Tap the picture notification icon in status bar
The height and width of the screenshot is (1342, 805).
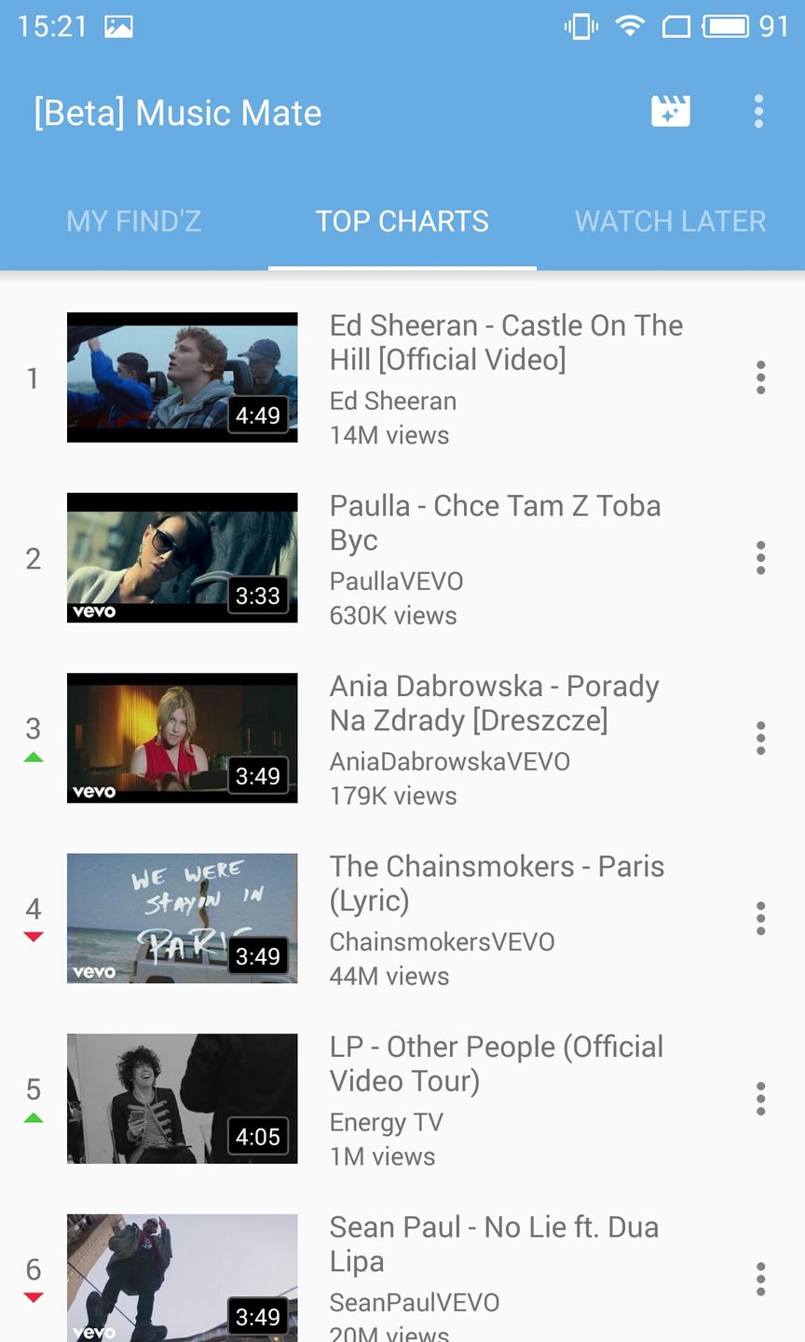click(x=118, y=27)
